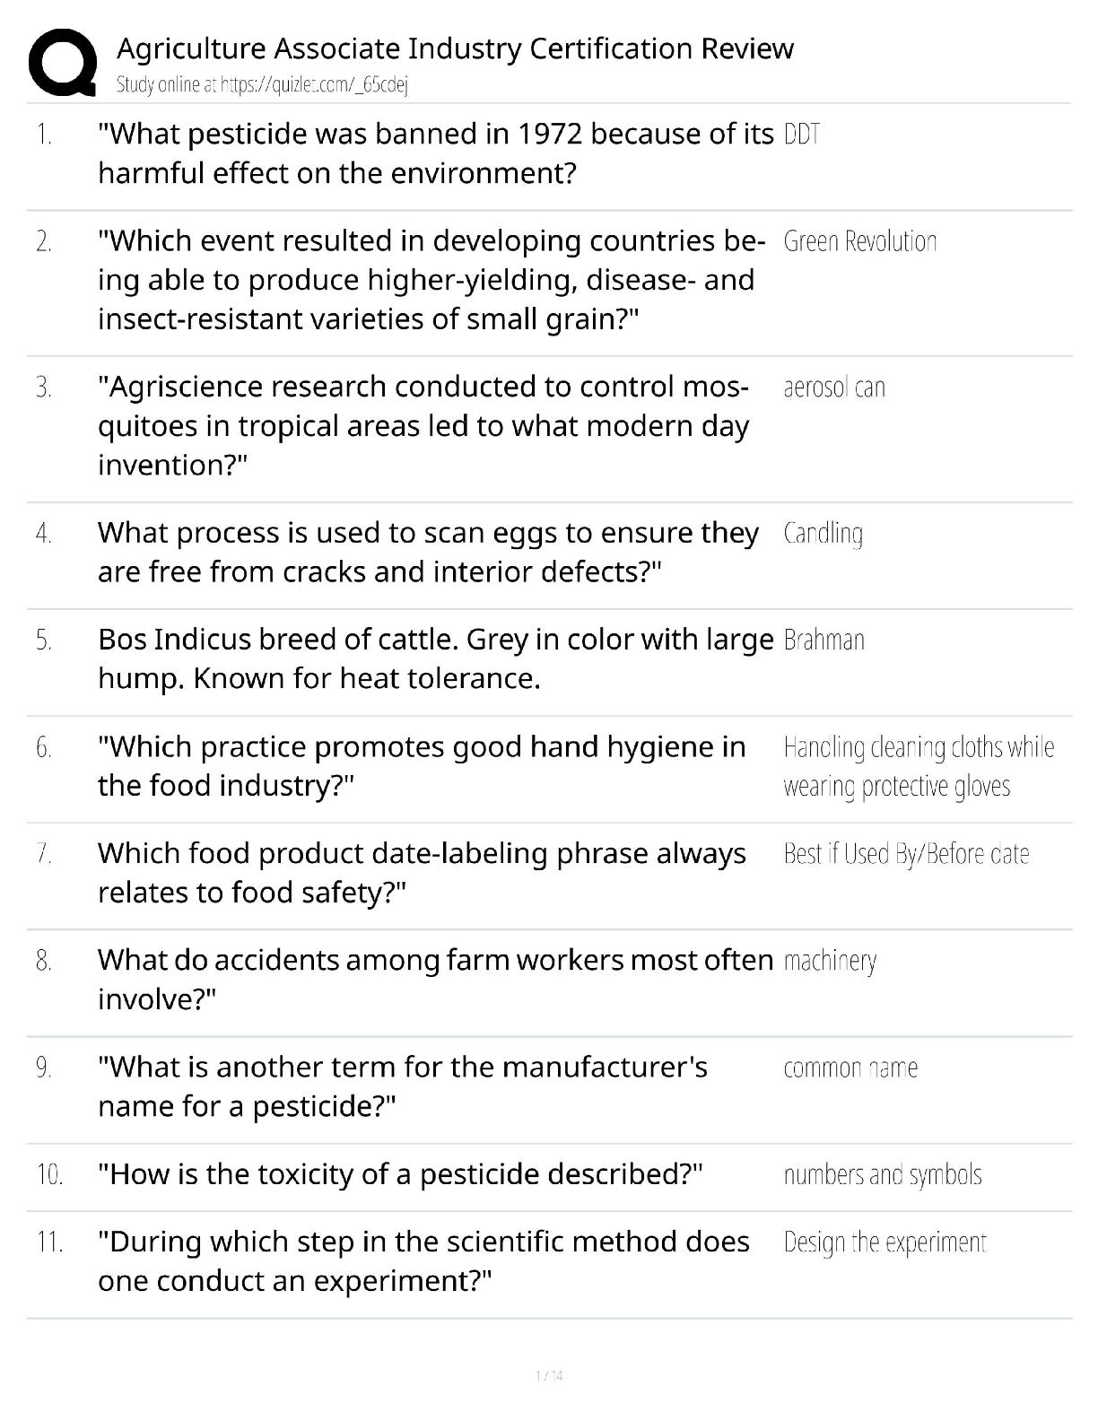
Task: Select the Best if Used By/Before date answer
Action: (906, 853)
